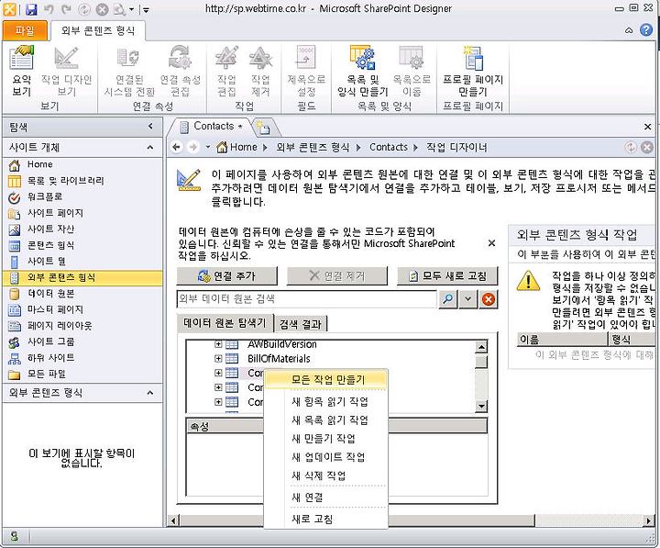The width and height of the screenshot is (660, 548).
Task: Open search options dropdown arrow
Action: tap(467, 299)
